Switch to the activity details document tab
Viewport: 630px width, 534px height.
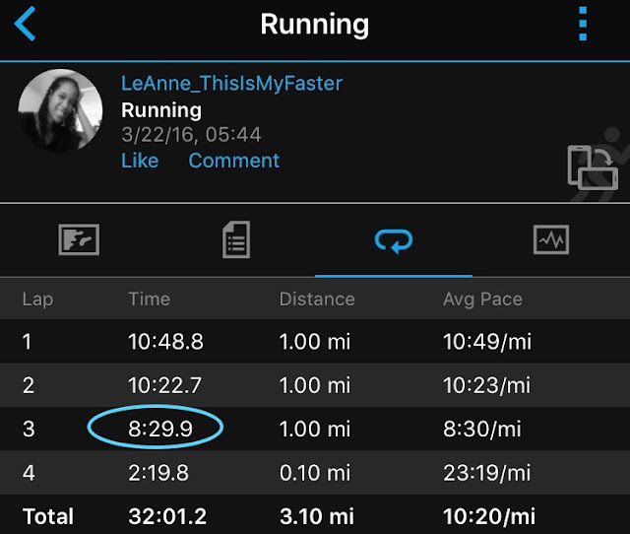click(236, 239)
